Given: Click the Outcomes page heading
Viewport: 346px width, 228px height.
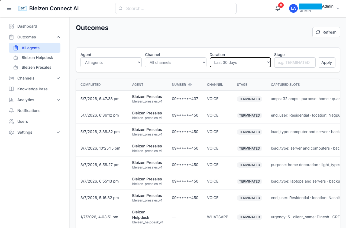Looking at the screenshot, I should click(x=92, y=28).
